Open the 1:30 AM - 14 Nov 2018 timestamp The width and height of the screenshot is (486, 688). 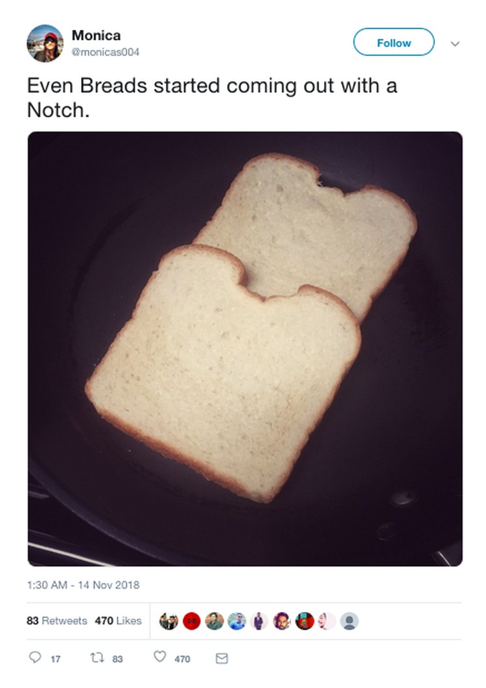coord(83,585)
